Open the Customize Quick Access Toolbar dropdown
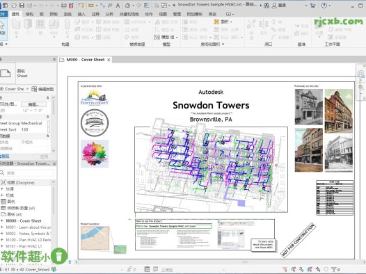Image resolution: width=366 pixels, height=274 pixels. pyautogui.click(x=174, y=6)
